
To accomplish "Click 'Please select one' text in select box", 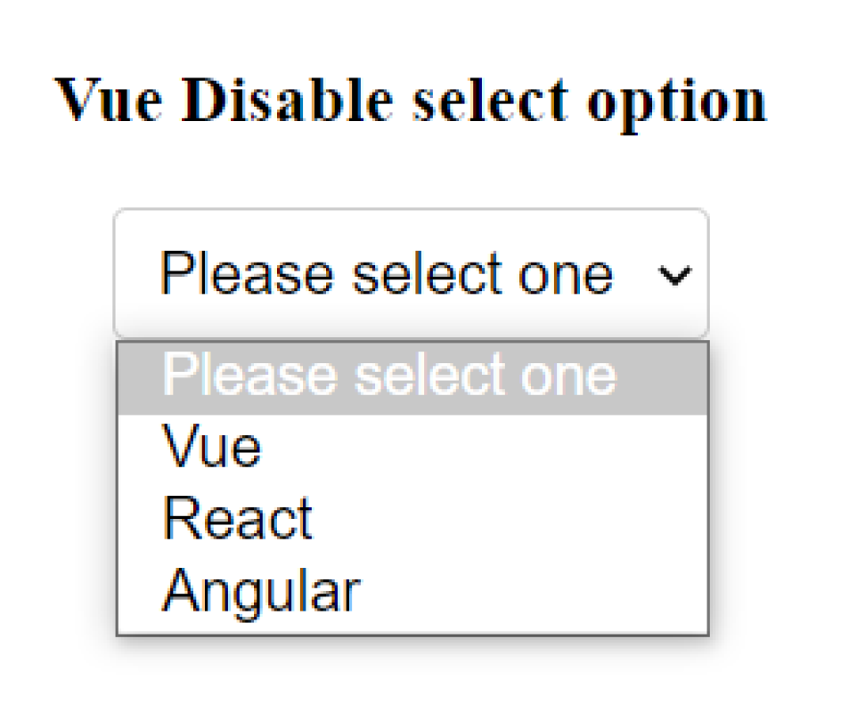I will (x=387, y=274).
